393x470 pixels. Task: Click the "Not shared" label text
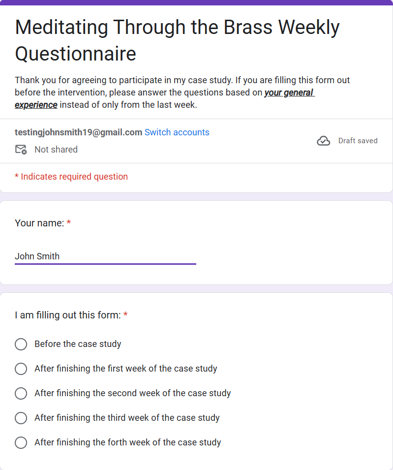click(56, 150)
